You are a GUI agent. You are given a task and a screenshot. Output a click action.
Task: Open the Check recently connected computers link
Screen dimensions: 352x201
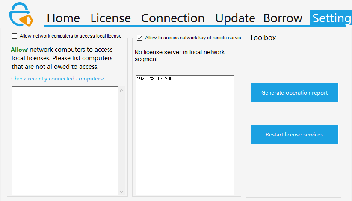57,79
